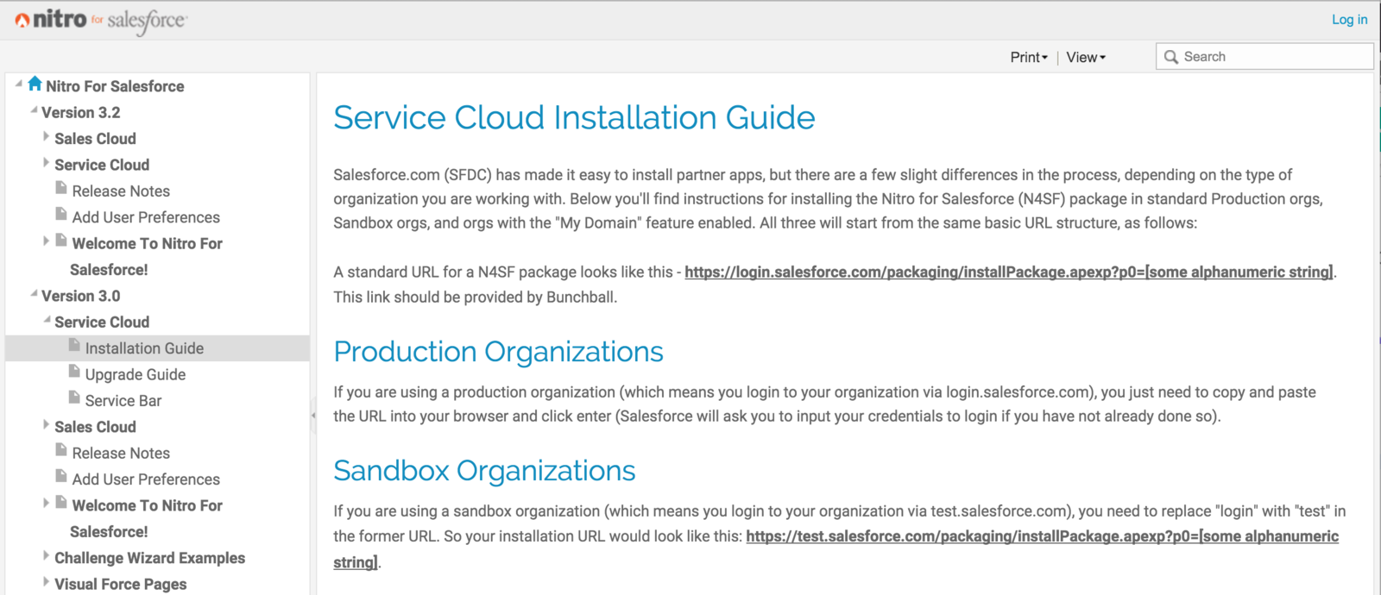The image size is (1381, 595).
Task: Click page icon beside Version 3.0 Add User Preferences
Action: pyautogui.click(x=61, y=476)
